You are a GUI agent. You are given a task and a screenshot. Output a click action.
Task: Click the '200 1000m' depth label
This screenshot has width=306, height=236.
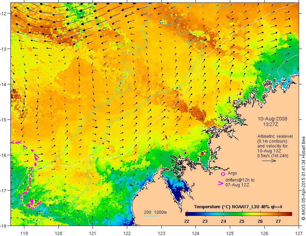pyautogui.click(x=155, y=212)
